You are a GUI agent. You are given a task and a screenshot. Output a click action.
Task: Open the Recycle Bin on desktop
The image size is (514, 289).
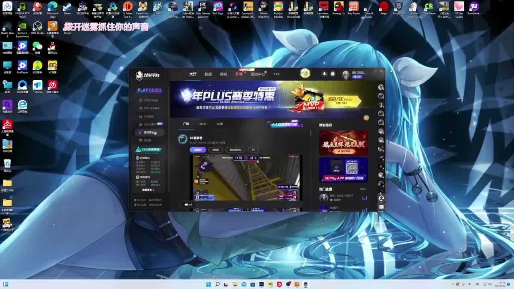(x=7, y=165)
